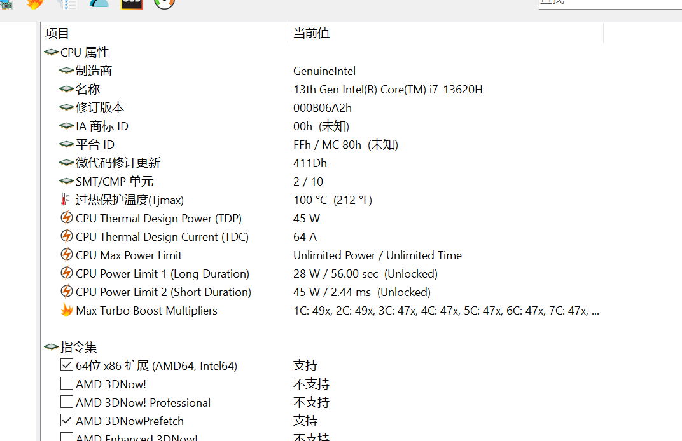Toggle the AMD 3DNowPrefetch checkbox
Image resolution: width=682 pixels, height=441 pixels.
67,420
